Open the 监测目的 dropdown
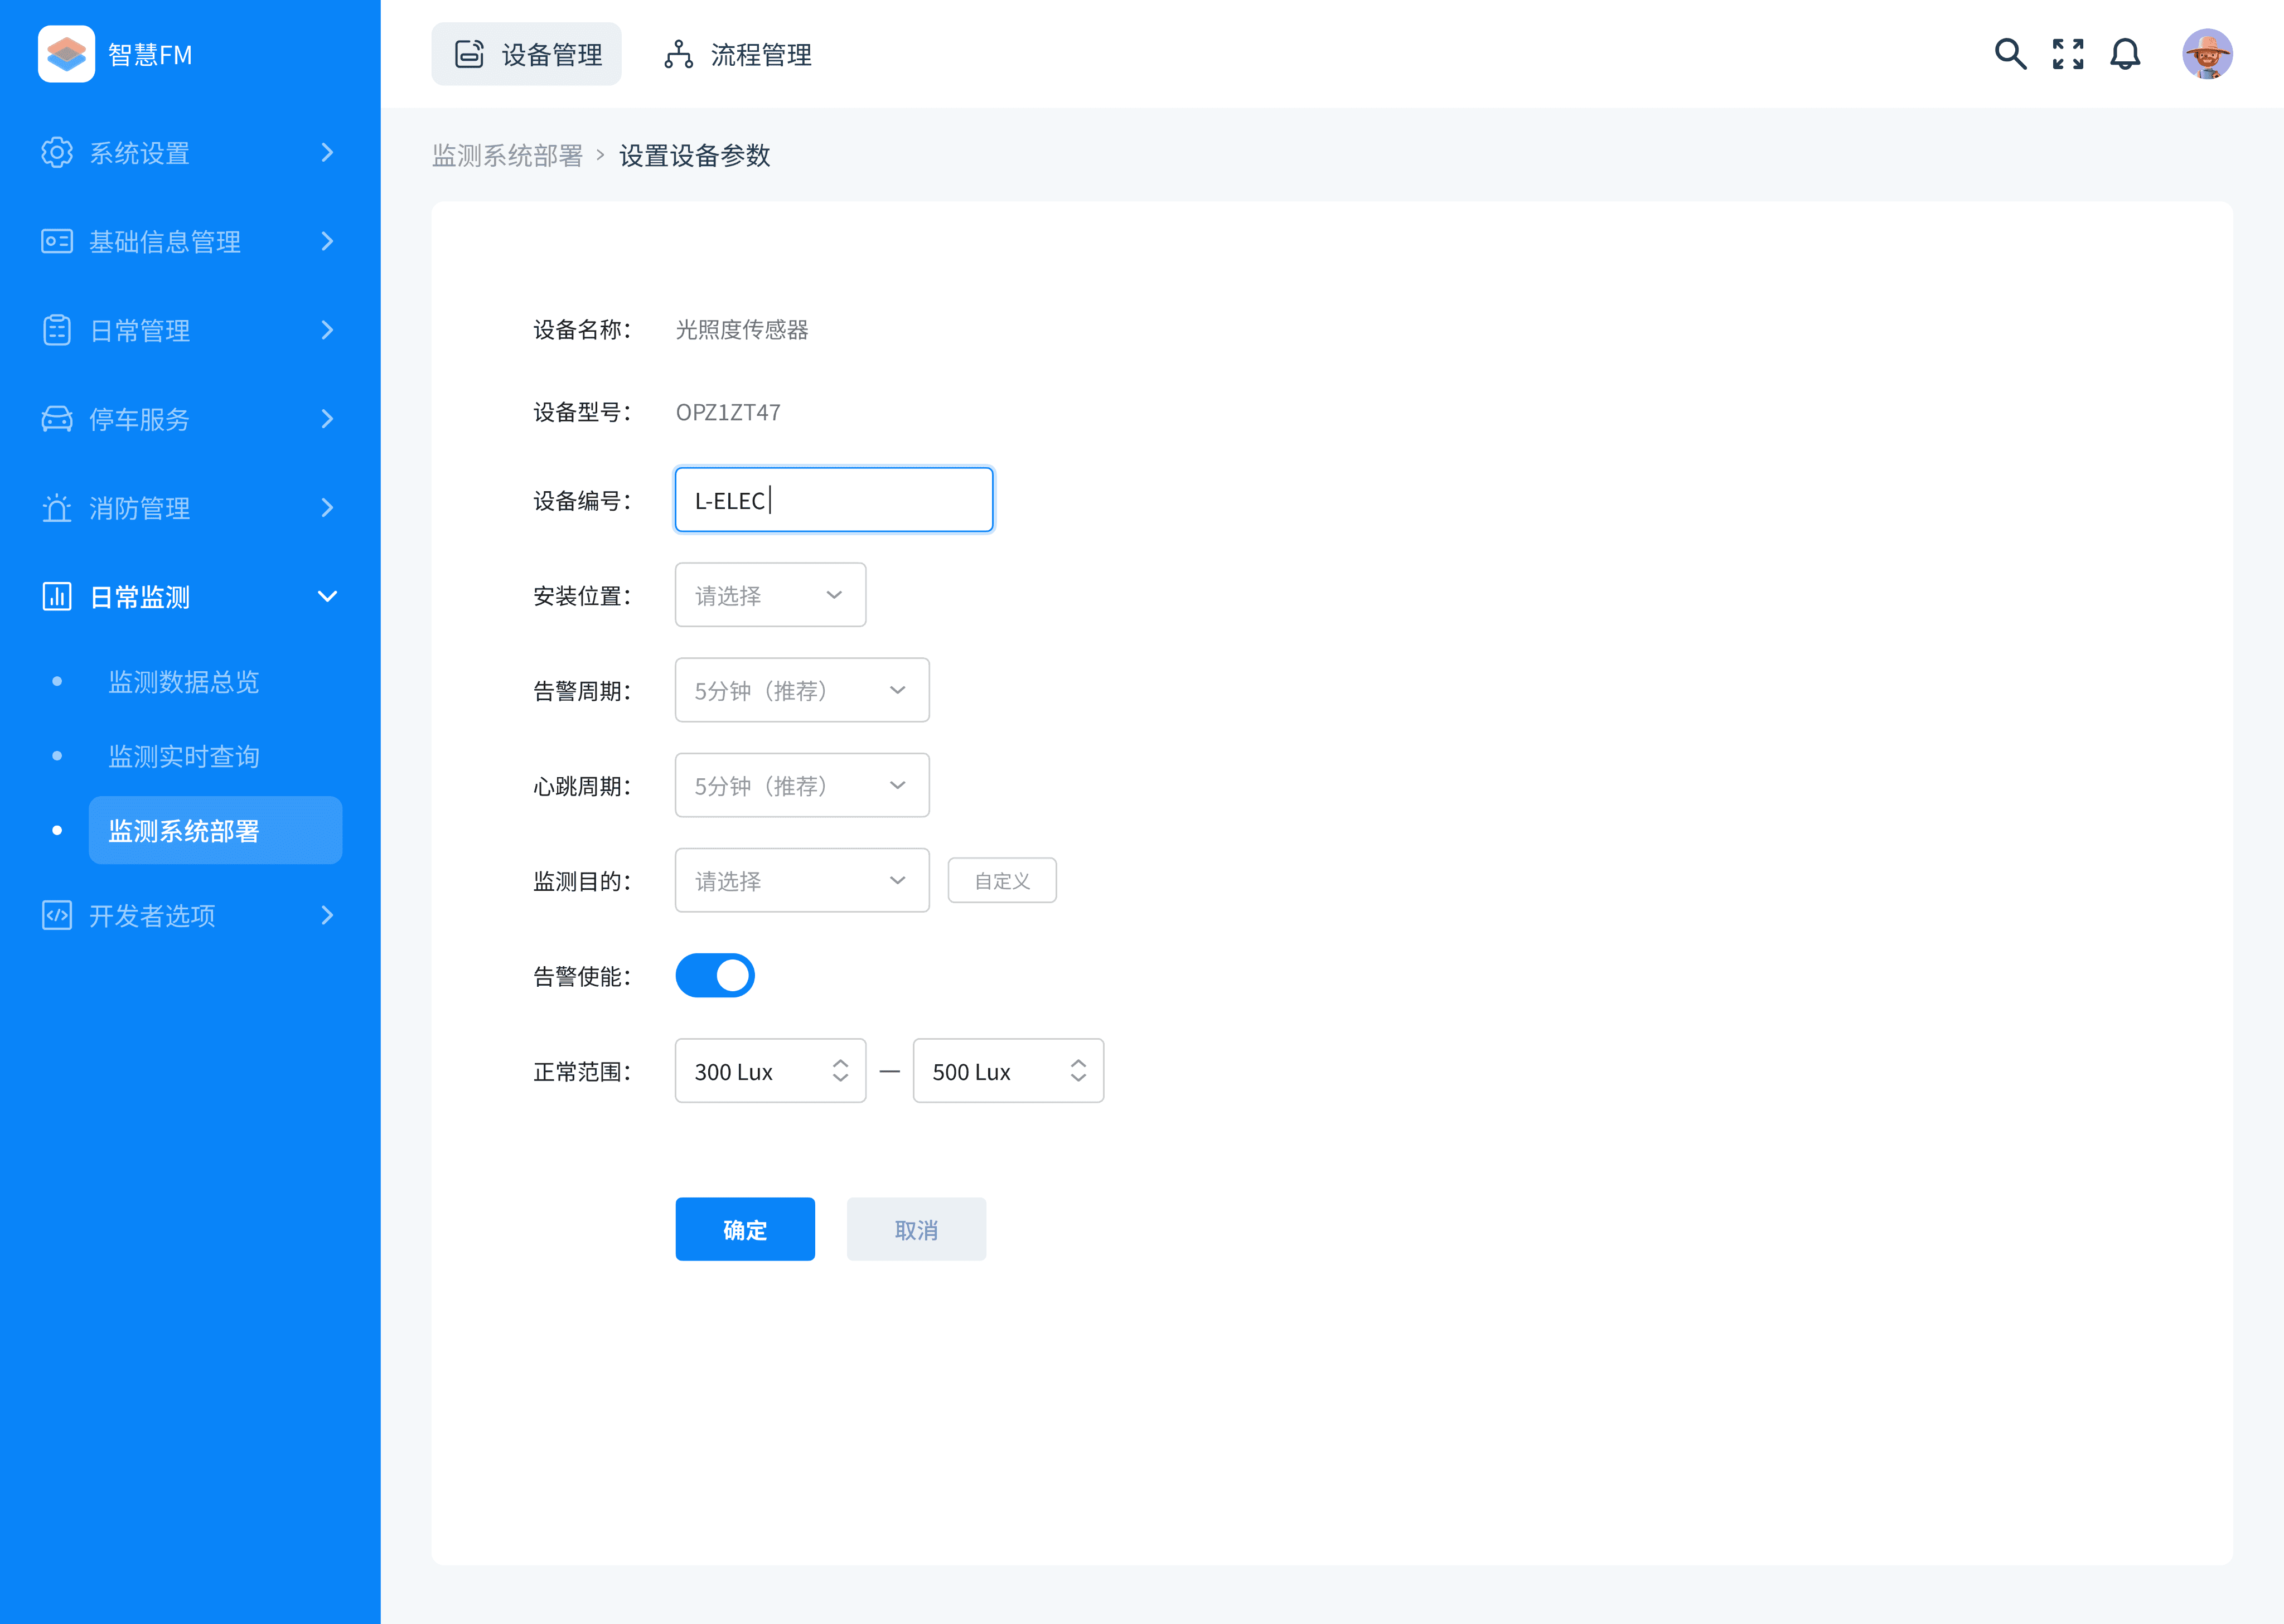 tap(801, 881)
